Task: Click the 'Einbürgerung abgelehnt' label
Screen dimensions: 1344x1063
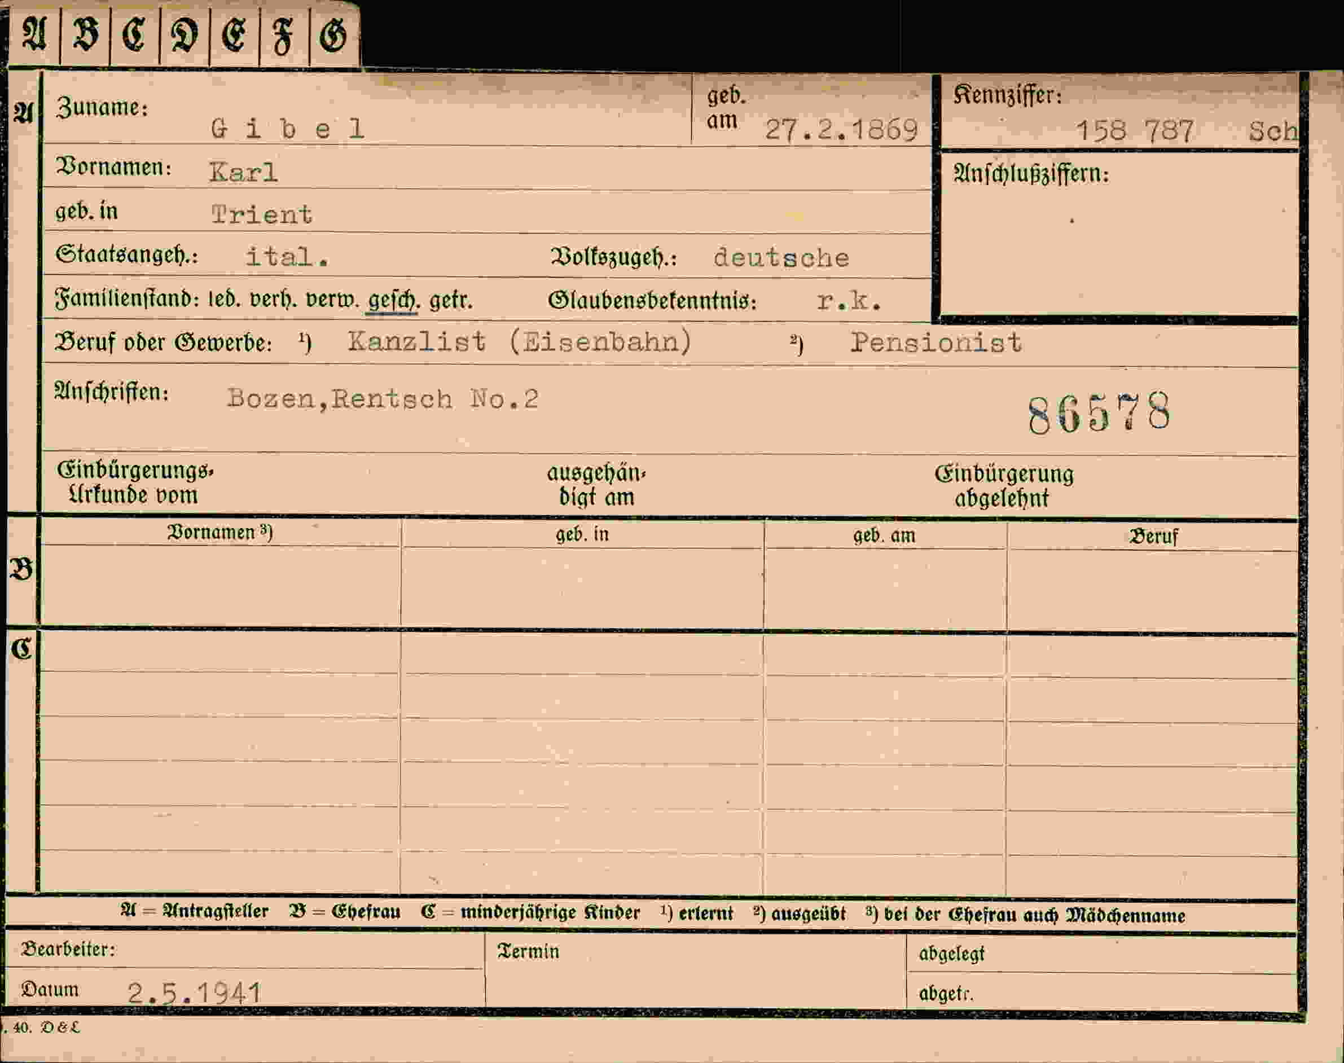Action: point(1004,486)
